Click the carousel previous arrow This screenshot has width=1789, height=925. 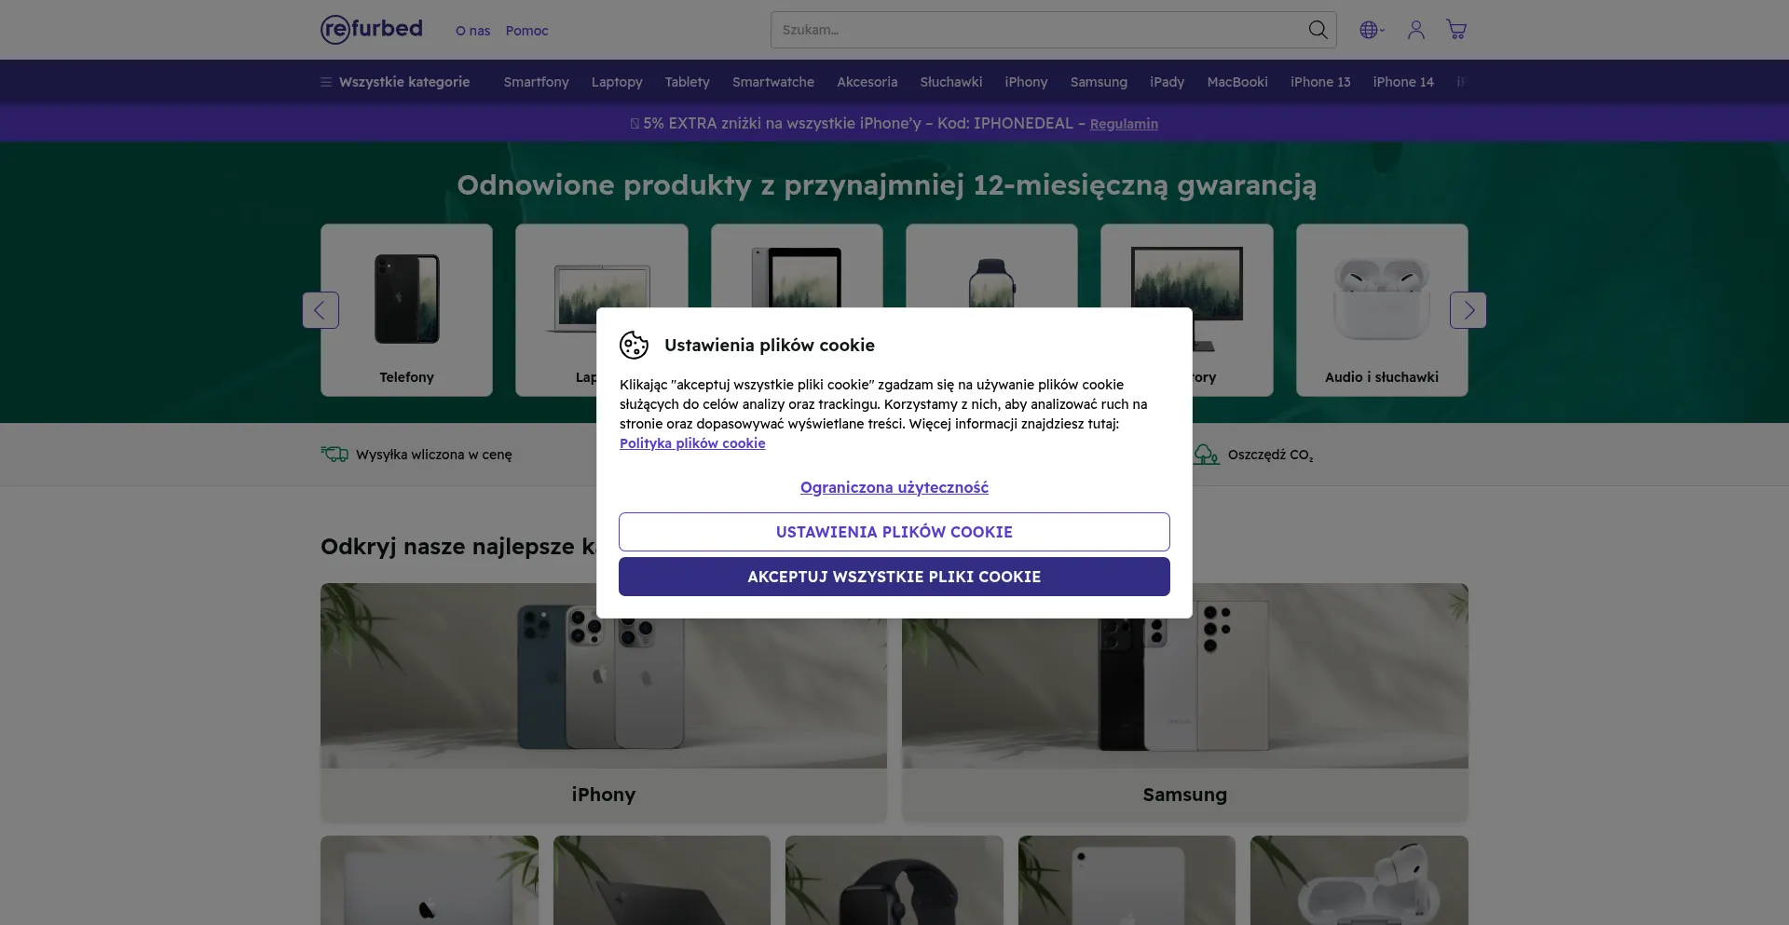point(321,310)
